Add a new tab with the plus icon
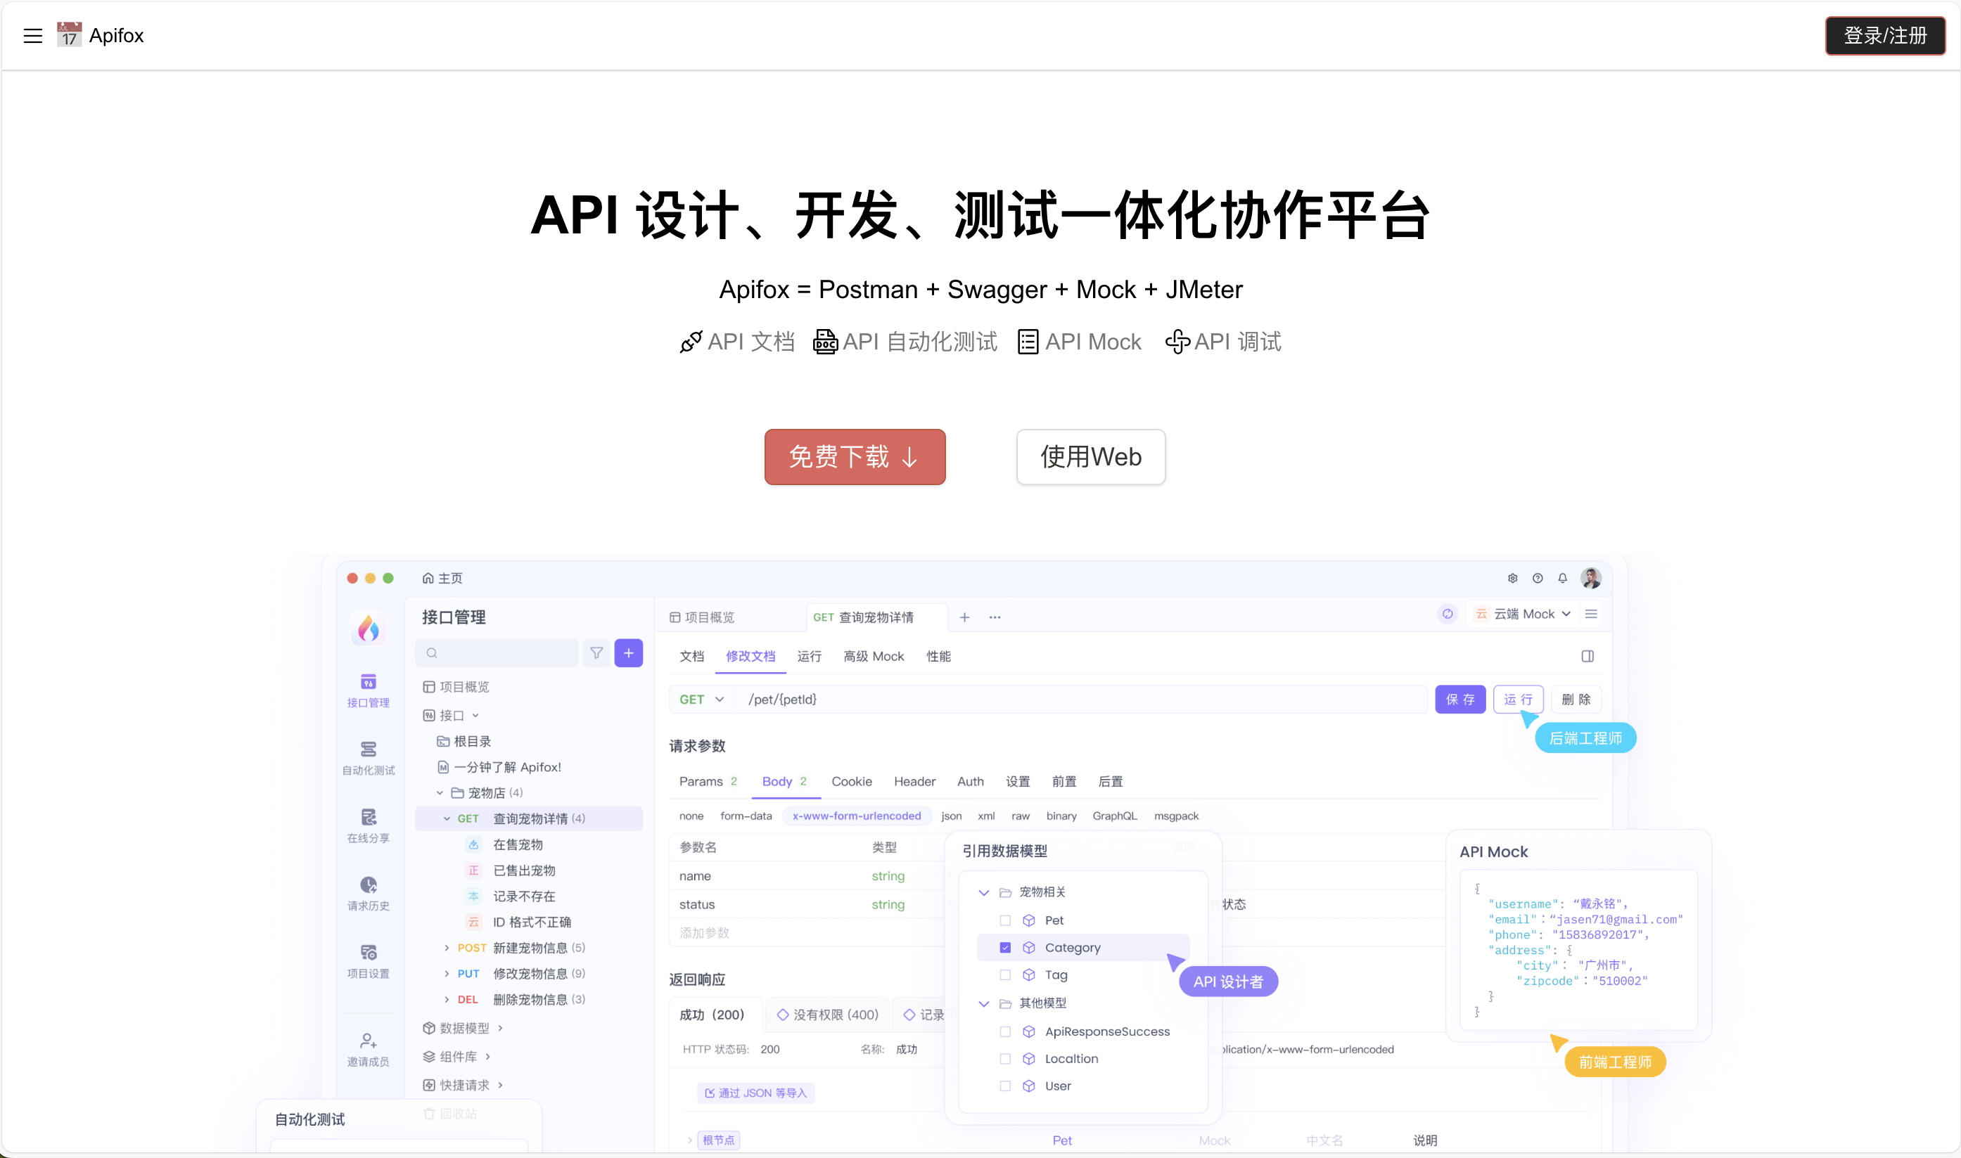 (x=965, y=617)
